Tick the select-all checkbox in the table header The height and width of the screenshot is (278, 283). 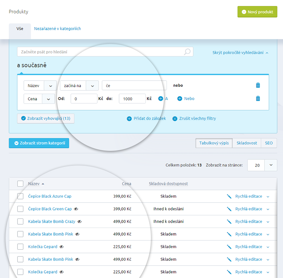(20, 184)
